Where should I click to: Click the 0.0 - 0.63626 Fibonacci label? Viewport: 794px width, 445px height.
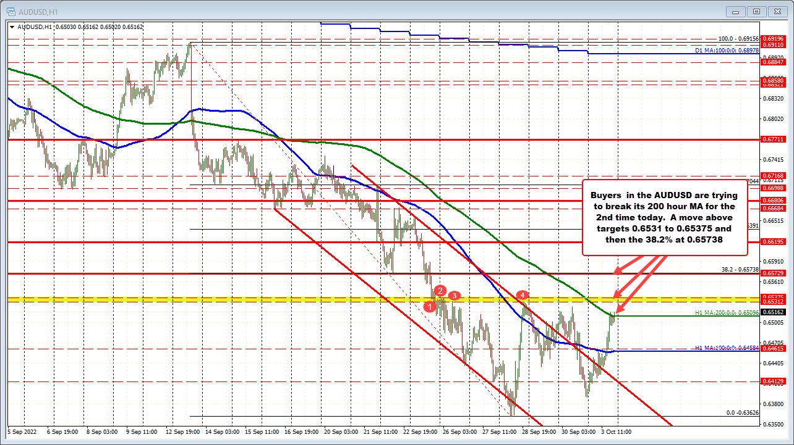742,413
